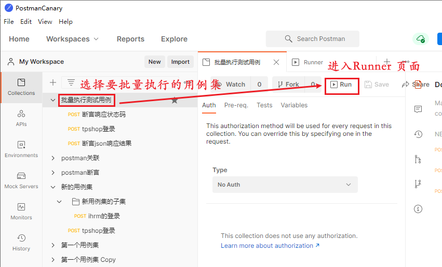Click the search magnifier icon
The image size is (442, 267).
[288, 39]
